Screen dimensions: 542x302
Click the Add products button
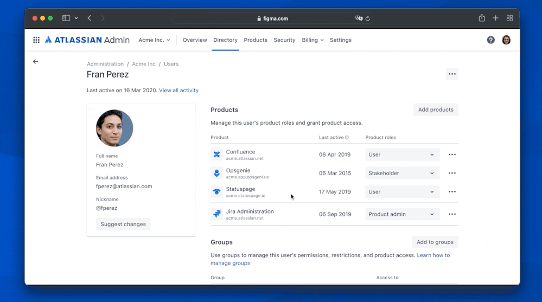(x=436, y=110)
